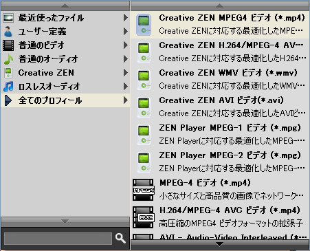Click the left category list scroll-up bar
The height and width of the screenshot is (251, 310).
(x=65, y=6)
